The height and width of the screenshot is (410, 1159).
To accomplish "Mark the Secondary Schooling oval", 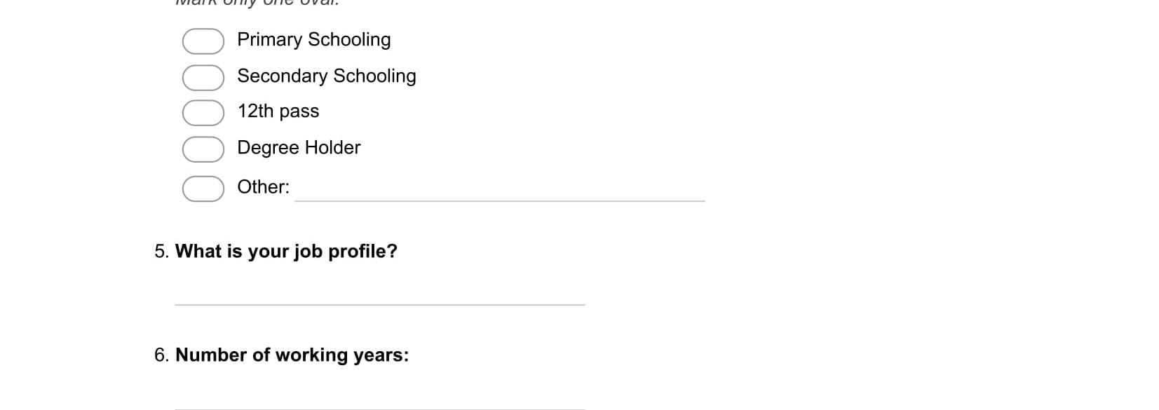I will tap(203, 78).
